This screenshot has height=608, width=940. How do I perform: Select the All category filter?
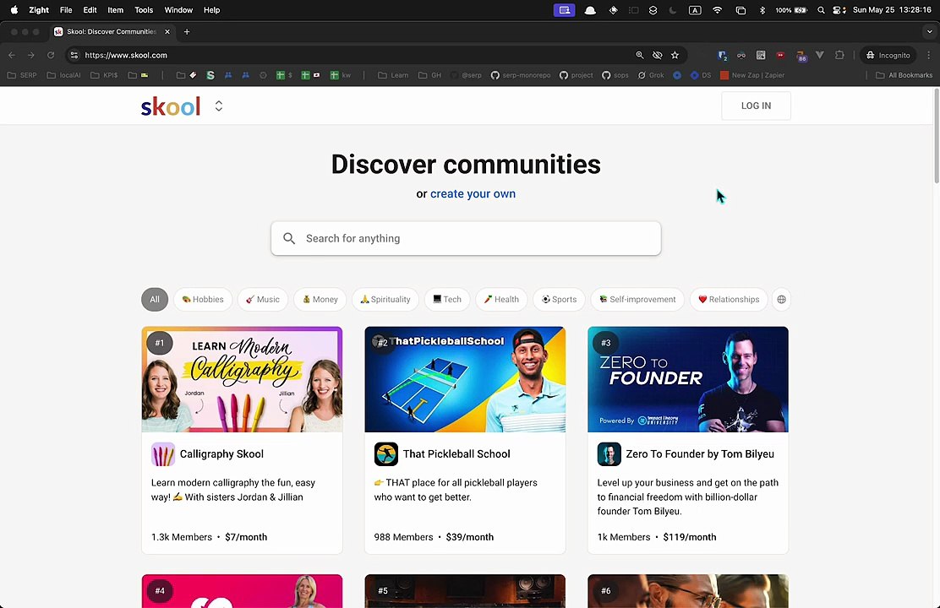point(155,300)
